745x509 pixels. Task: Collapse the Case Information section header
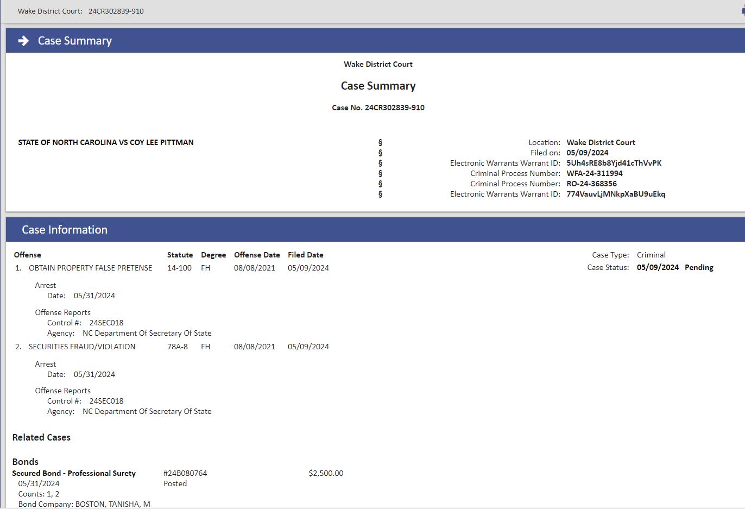[x=375, y=230]
